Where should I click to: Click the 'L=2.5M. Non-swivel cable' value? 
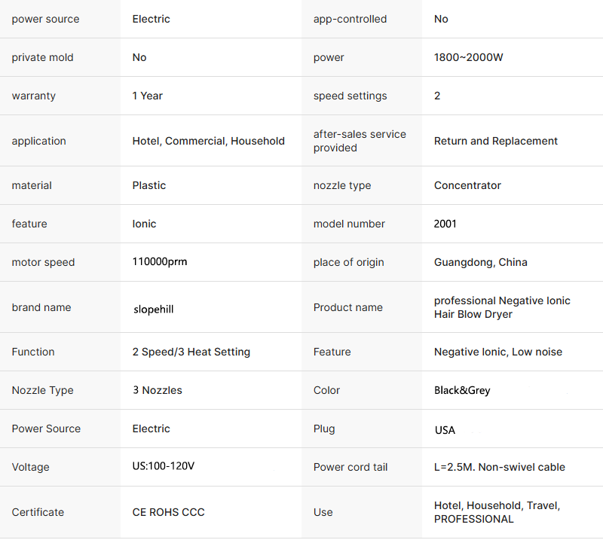tap(499, 467)
